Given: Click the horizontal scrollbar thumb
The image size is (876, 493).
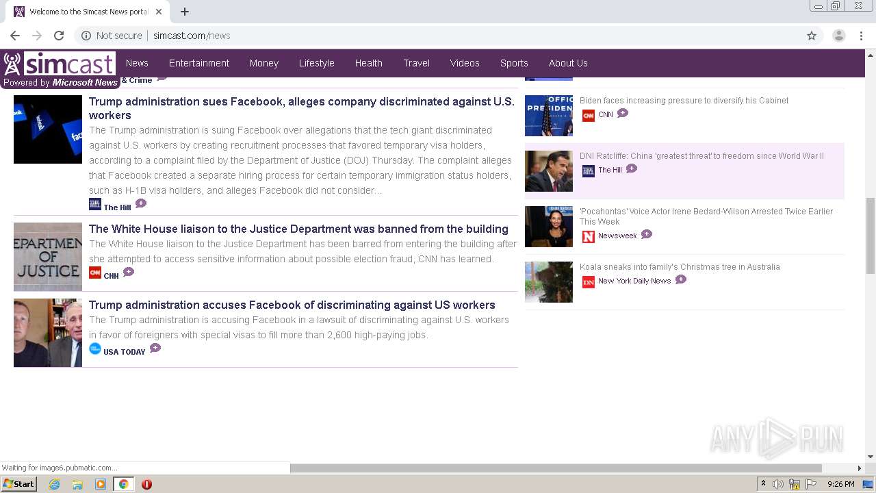Looking at the screenshot, I should [x=556, y=468].
